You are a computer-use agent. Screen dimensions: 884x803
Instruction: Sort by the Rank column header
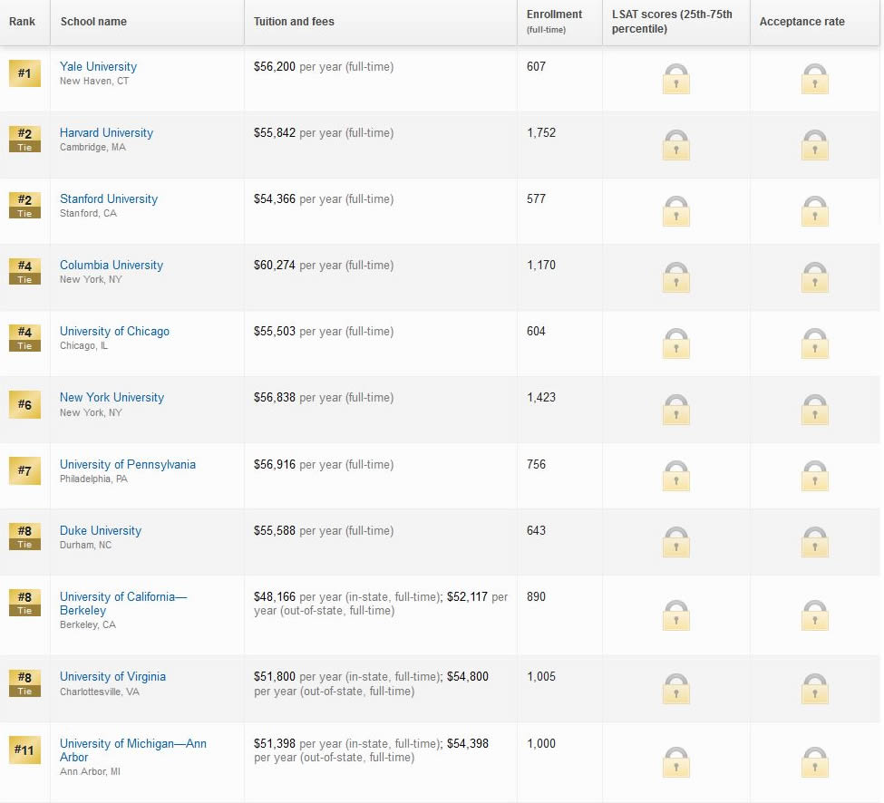23,22
